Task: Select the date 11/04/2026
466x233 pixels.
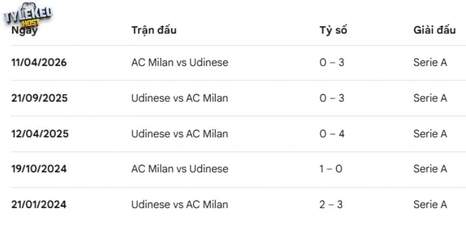Action: coord(39,62)
